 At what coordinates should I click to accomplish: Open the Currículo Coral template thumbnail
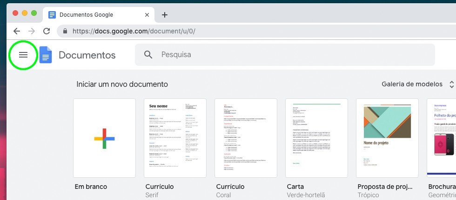click(246, 138)
